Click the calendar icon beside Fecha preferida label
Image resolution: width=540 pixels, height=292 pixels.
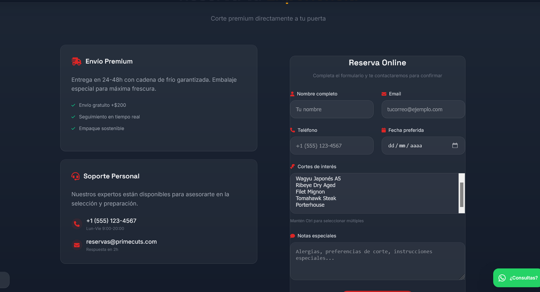pyautogui.click(x=383, y=130)
